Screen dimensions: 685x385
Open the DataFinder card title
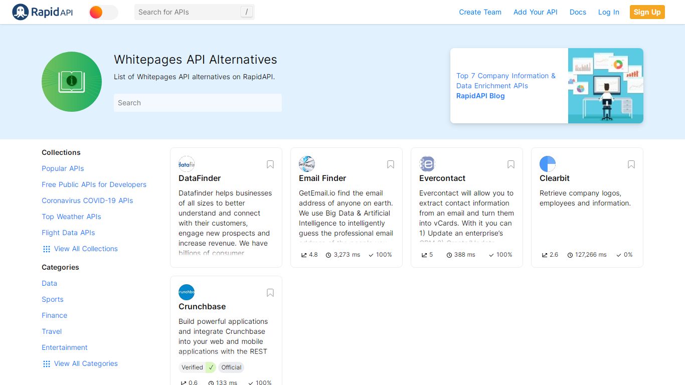(x=200, y=178)
